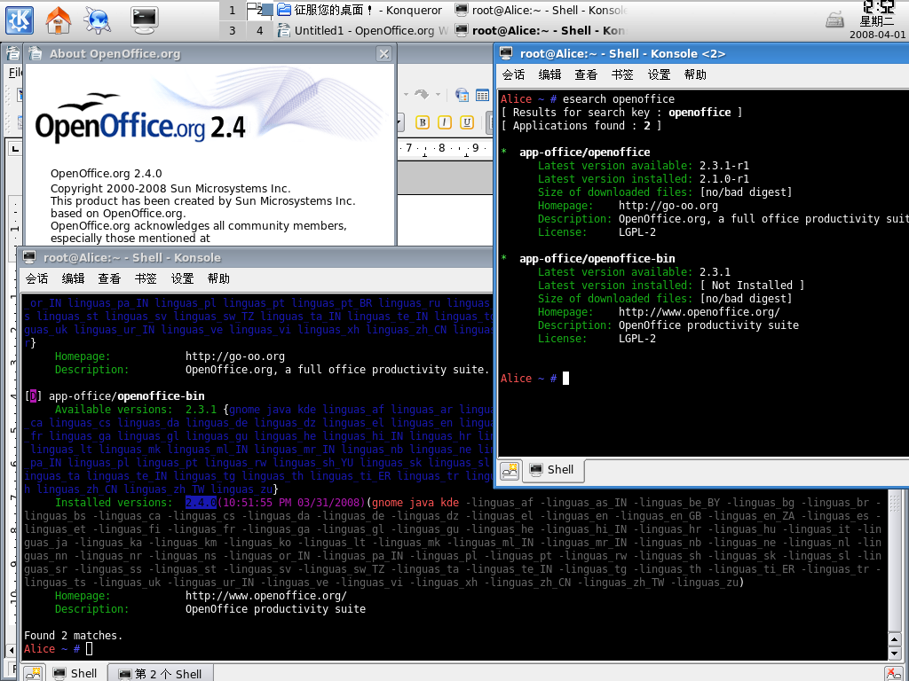
Task: Open 设置 menu in lower Konsole window
Action: click(182, 278)
